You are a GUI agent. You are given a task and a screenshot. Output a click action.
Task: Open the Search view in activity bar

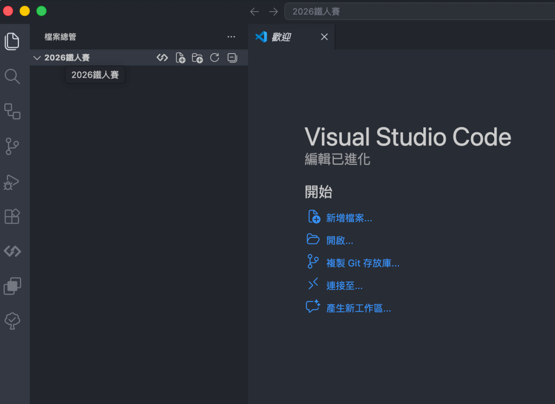coord(12,76)
